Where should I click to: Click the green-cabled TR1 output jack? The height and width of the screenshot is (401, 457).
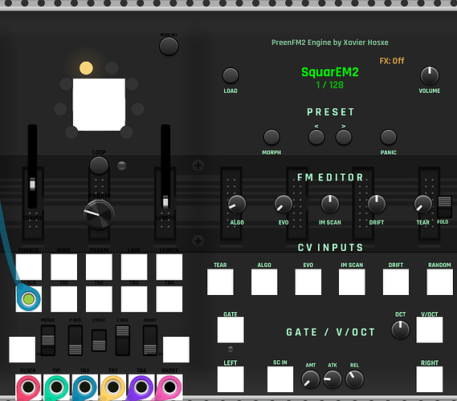(56, 387)
